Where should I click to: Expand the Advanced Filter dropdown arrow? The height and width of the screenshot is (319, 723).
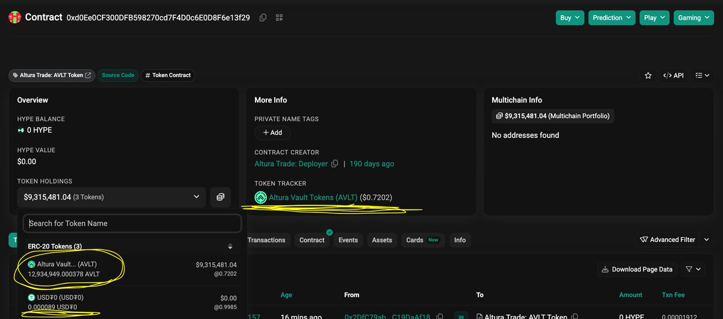click(706, 240)
